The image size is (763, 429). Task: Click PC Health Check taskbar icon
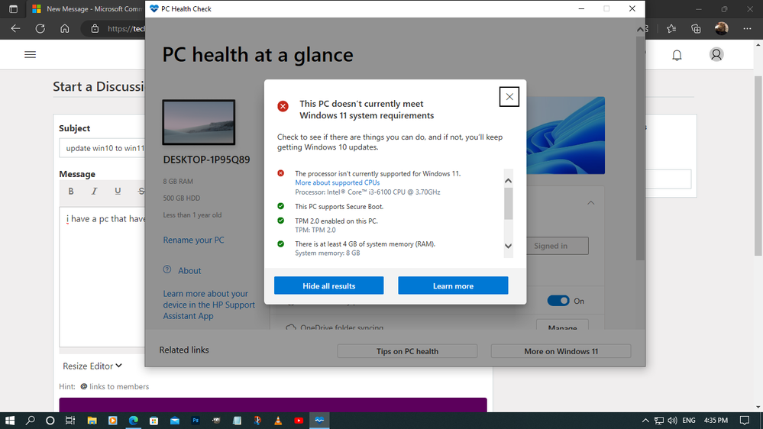pyautogui.click(x=319, y=421)
